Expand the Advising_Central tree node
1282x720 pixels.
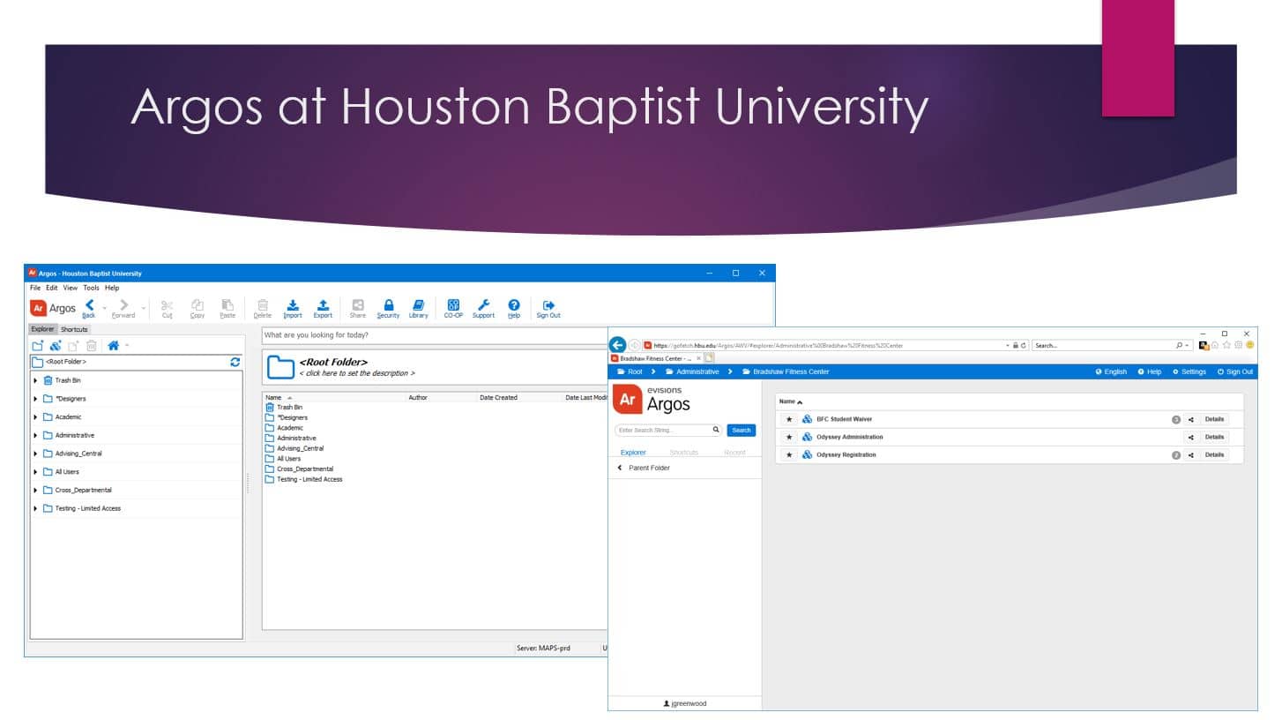[35, 454]
